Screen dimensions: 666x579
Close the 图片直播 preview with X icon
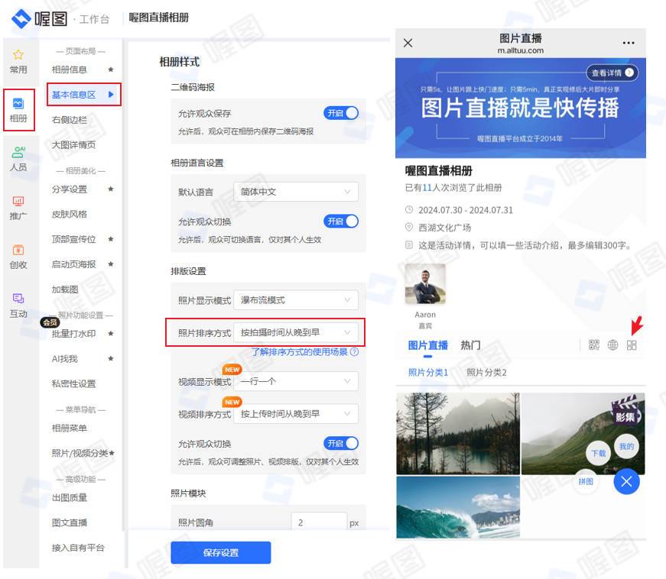point(408,43)
